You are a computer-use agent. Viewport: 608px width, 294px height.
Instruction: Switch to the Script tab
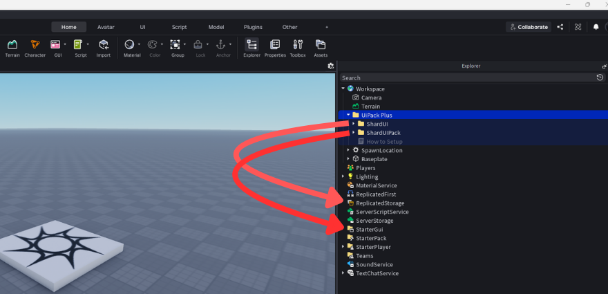pyautogui.click(x=179, y=27)
